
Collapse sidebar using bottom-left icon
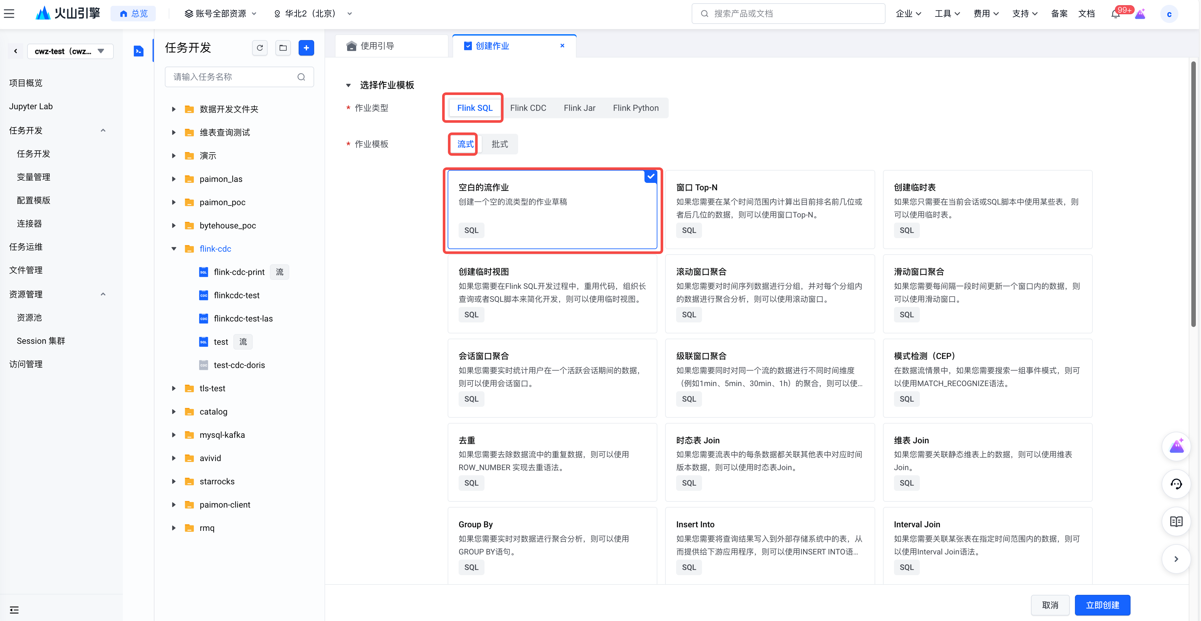14,610
